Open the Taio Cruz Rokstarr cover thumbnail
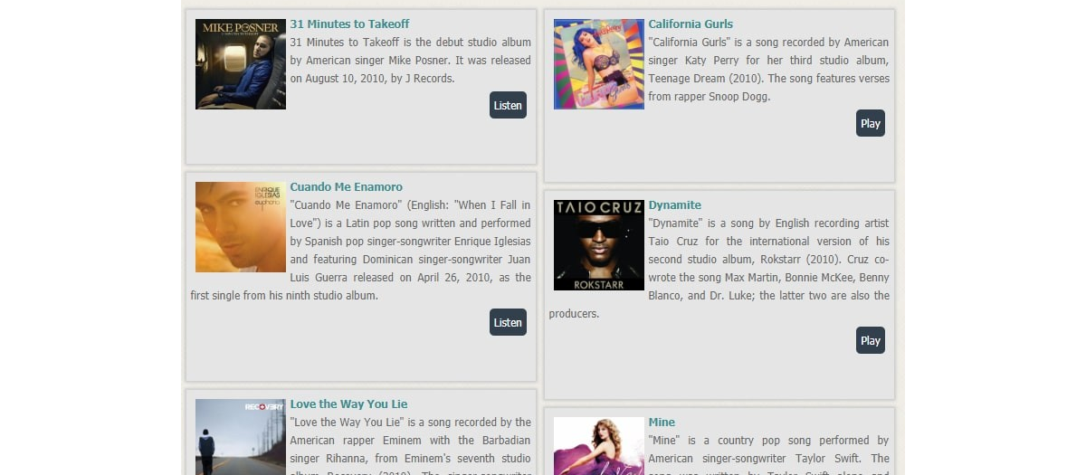 point(599,245)
